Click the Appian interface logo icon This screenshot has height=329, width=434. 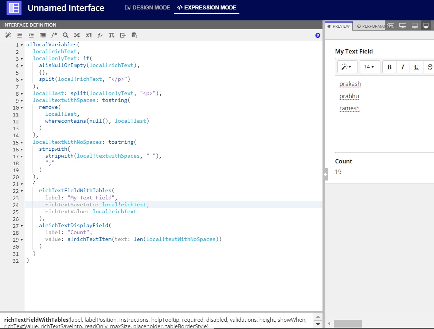(14, 8)
